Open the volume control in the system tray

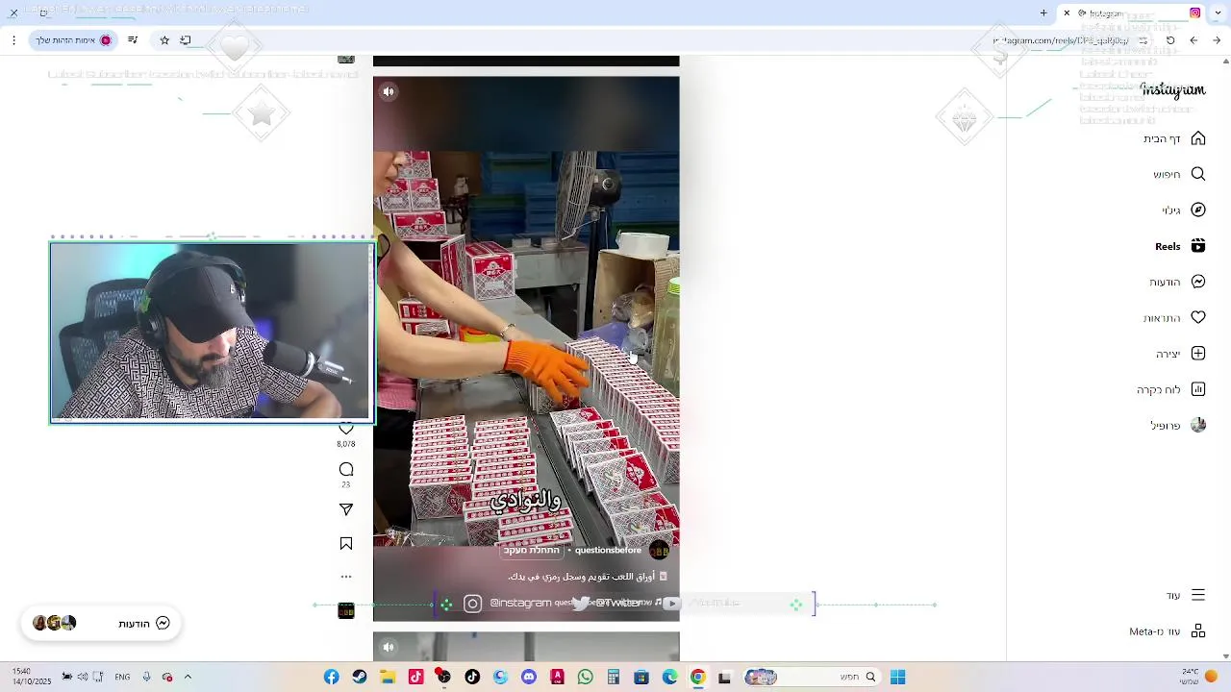(83, 678)
